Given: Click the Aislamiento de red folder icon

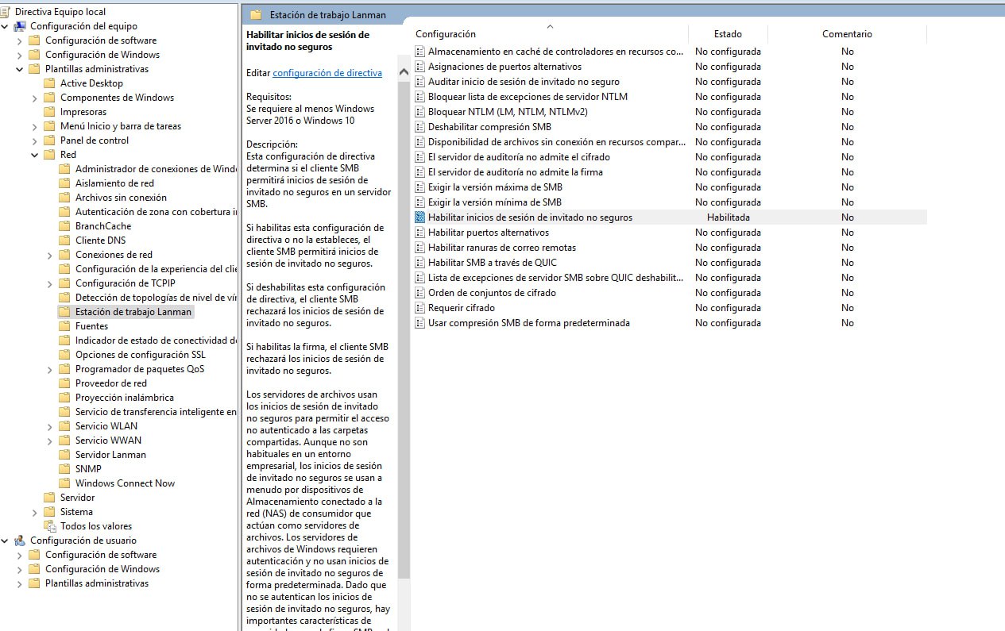Looking at the screenshot, I should point(64,183).
